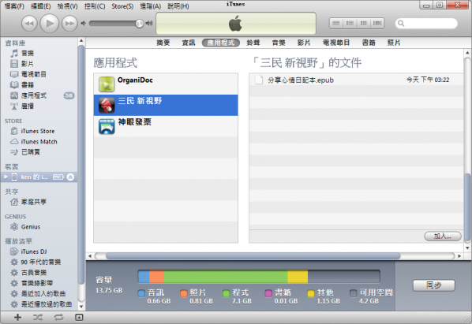Screen dimensions: 472x324
Task: Open the 控制(C) menu
Action: [x=95, y=6]
